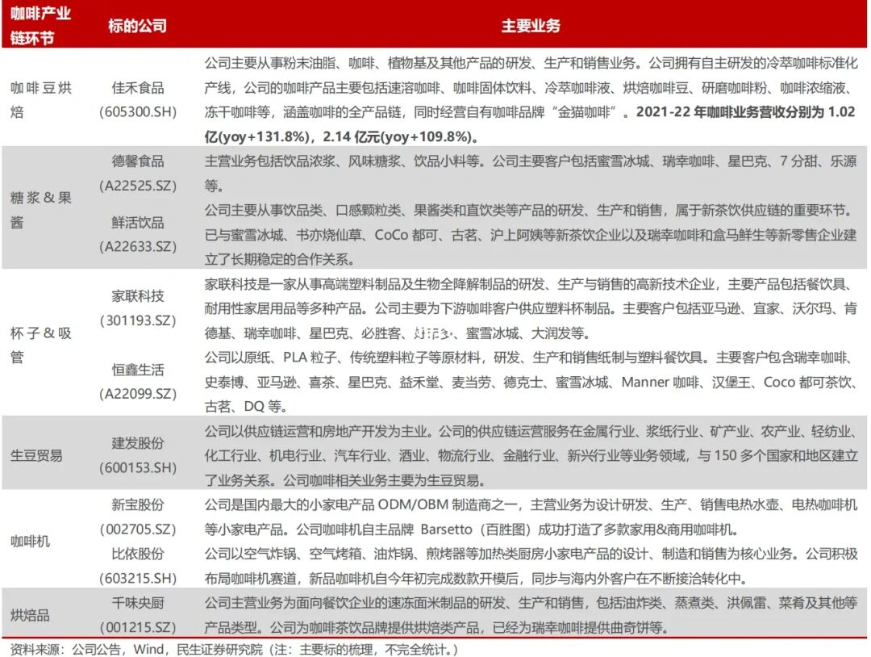Click the 新宝股份 description mentioning ODM/OBM 制造商
The height and width of the screenshot is (657, 871).
531,504
